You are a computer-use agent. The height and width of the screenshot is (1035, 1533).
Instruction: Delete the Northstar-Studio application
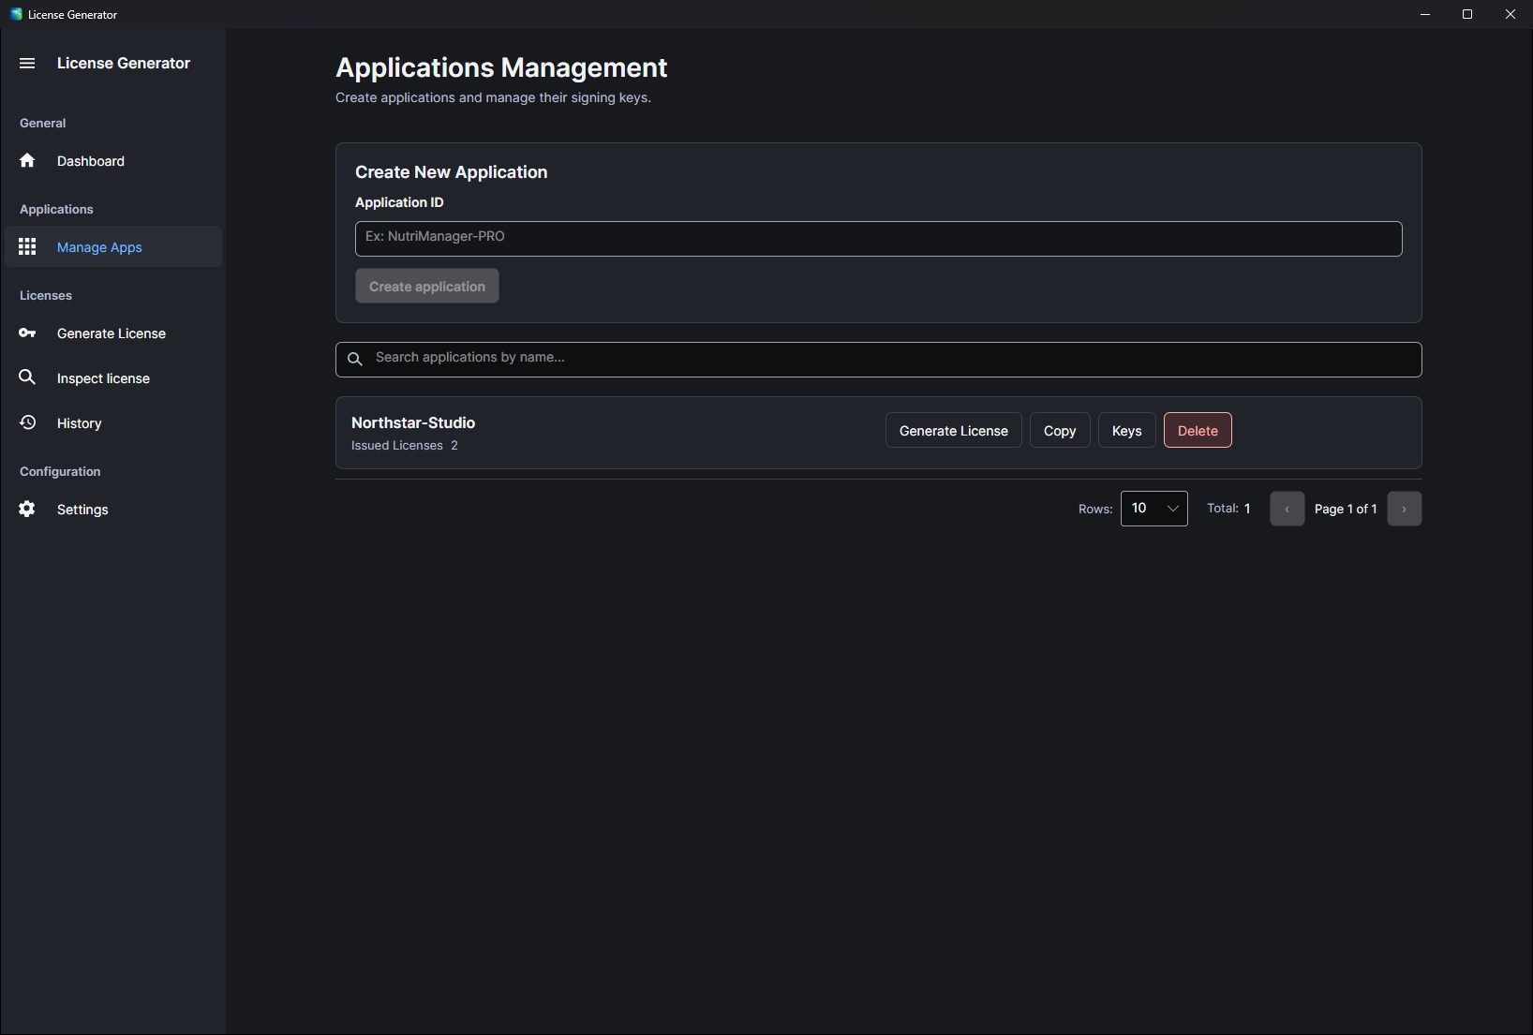point(1198,430)
